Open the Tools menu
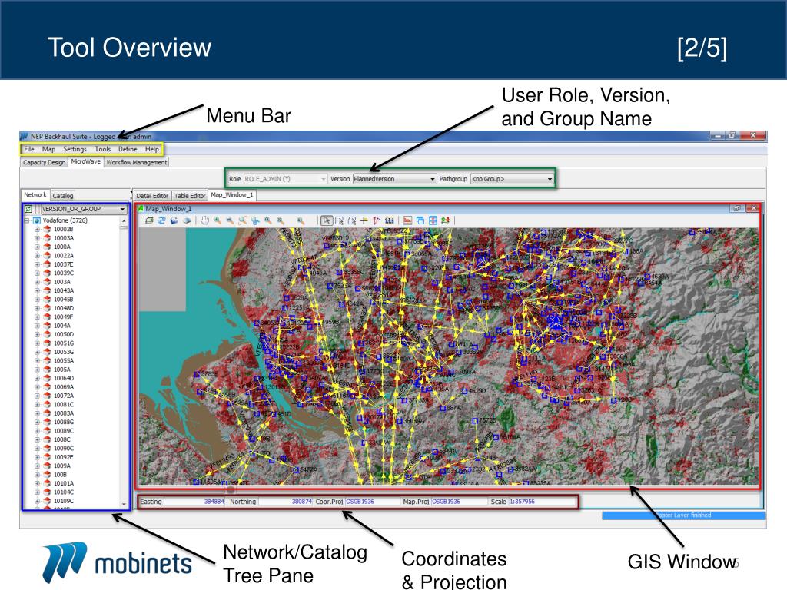 [x=102, y=149]
